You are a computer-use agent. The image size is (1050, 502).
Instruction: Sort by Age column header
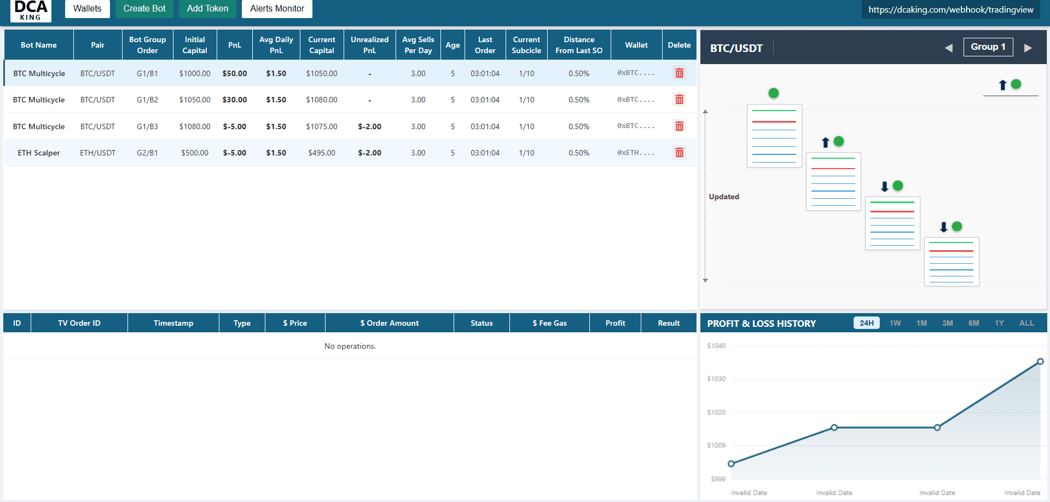point(453,45)
